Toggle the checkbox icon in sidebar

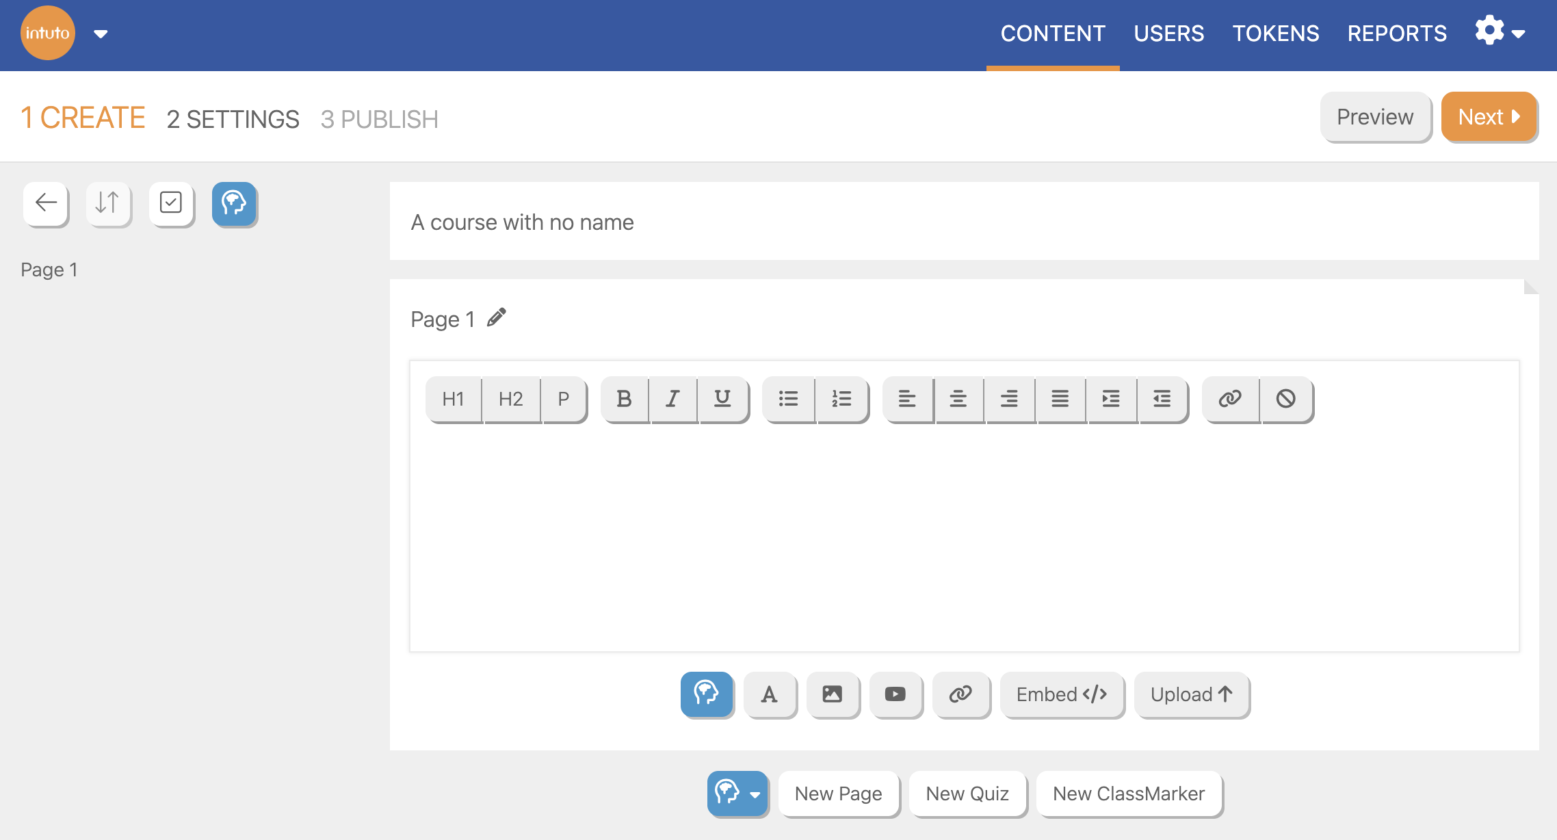[171, 203]
